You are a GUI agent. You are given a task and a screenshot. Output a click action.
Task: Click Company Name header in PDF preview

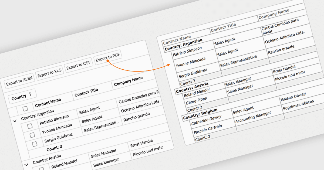pyautogui.click(x=274, y=14)
